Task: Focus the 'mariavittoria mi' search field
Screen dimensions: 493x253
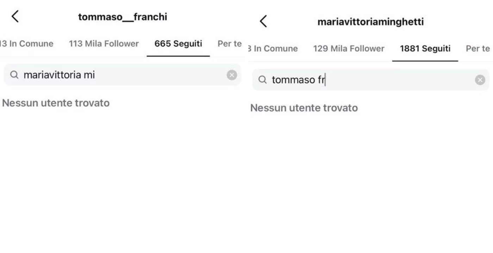Action: tap(122, 75)
